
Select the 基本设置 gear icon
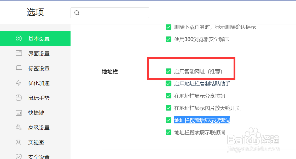pos(19,38)
